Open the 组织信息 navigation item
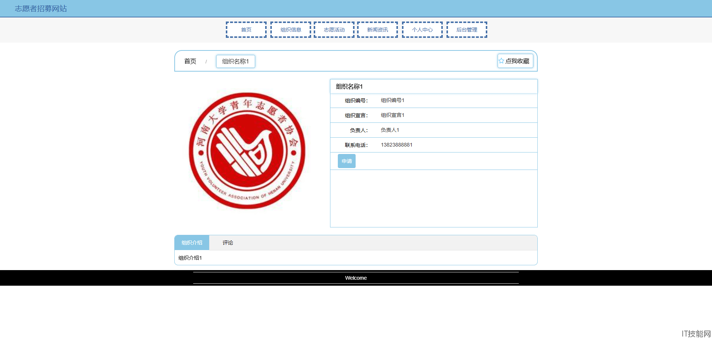The image size is (712, 338). 291,30
